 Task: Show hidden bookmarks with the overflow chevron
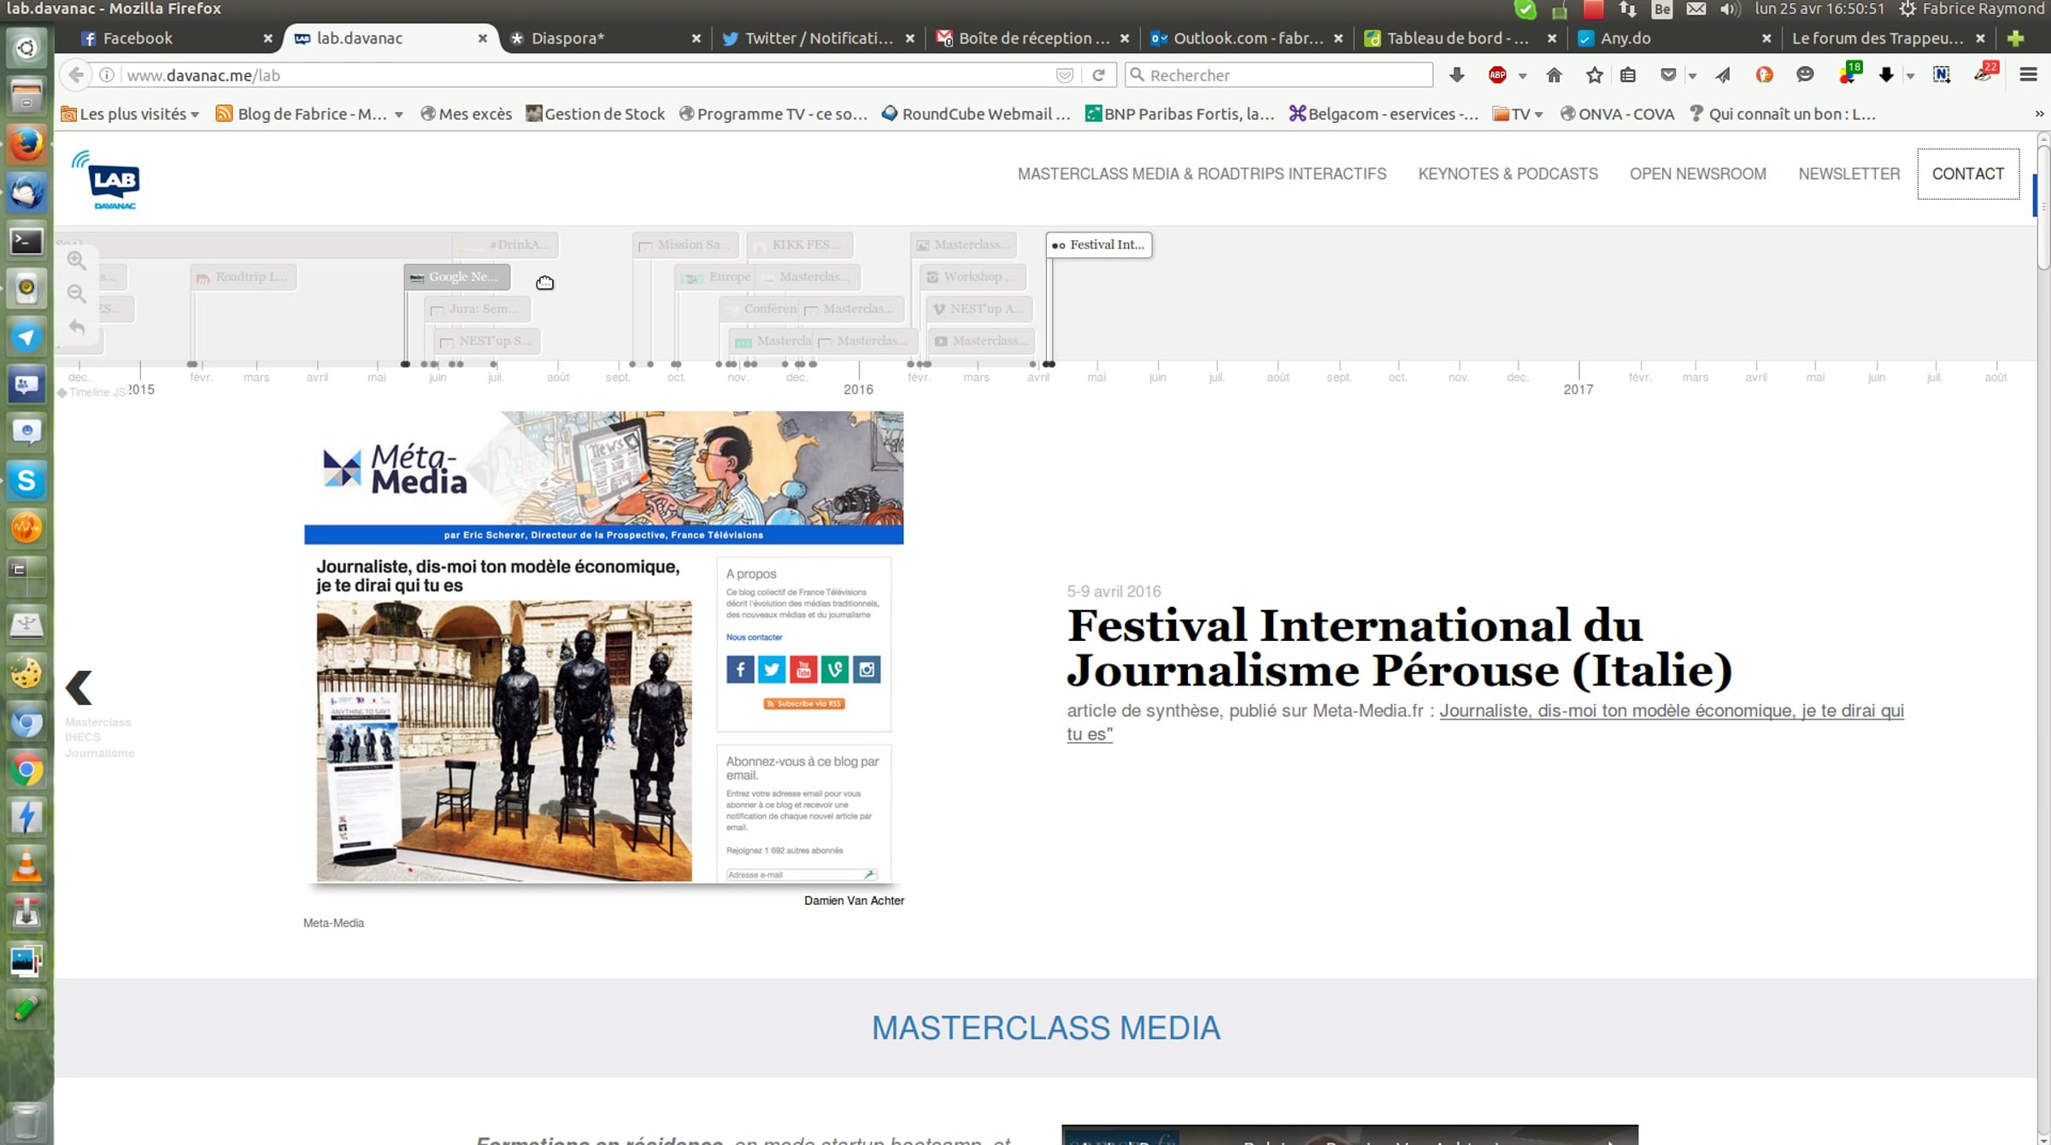point(2039,114)
